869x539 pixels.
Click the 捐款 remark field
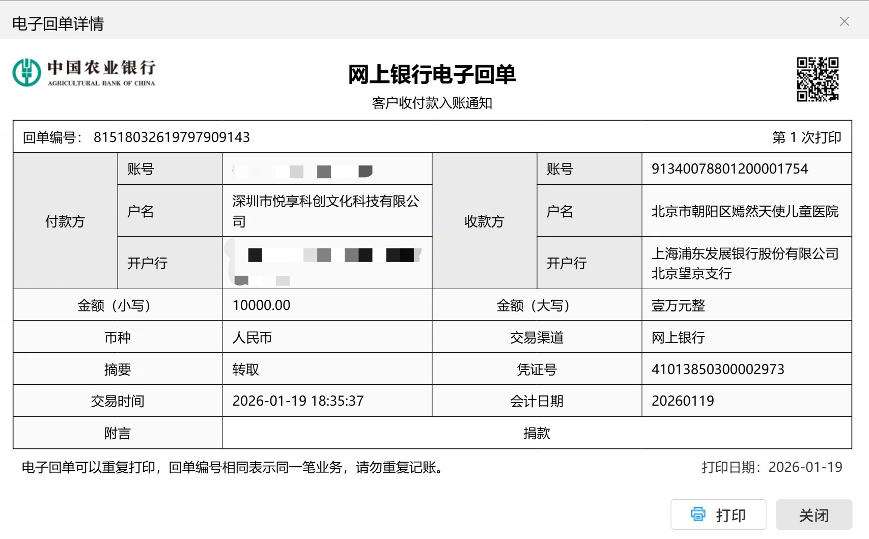tap(537, 433)
